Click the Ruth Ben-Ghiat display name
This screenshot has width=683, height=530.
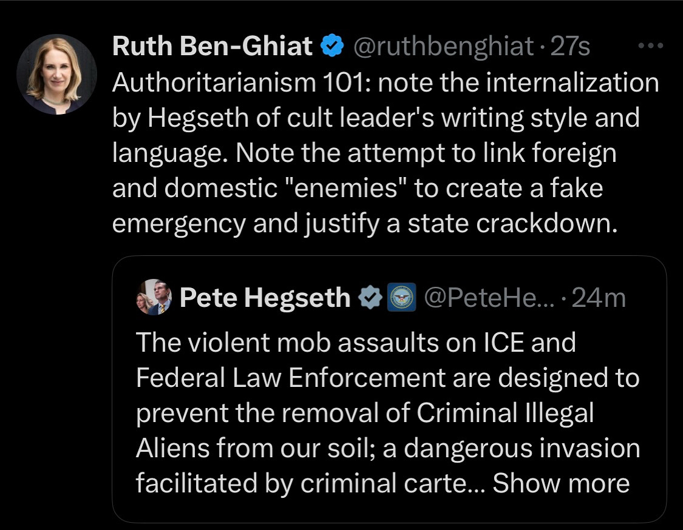(x=212, y=47)
